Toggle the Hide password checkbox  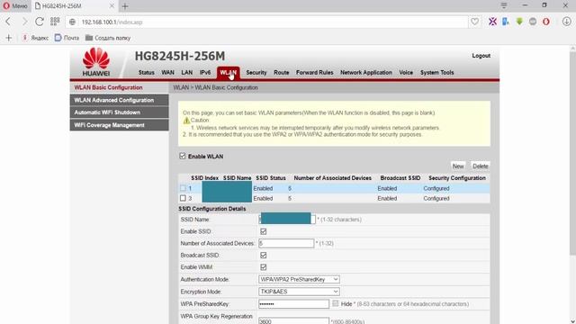pos(335,303)
